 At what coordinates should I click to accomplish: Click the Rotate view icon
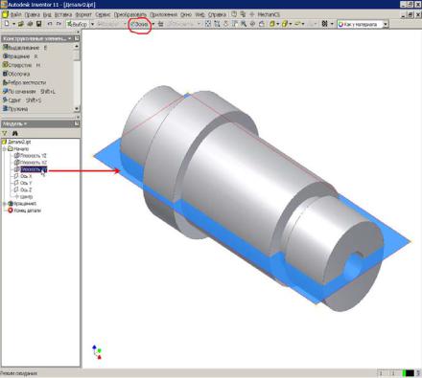[x=252, y=24]
